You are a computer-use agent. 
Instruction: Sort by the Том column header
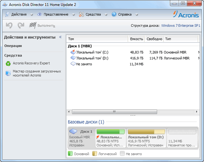tap(97, 39)
